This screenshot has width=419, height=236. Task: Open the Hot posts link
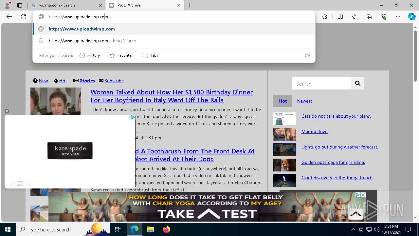click(x=63, y=81)
